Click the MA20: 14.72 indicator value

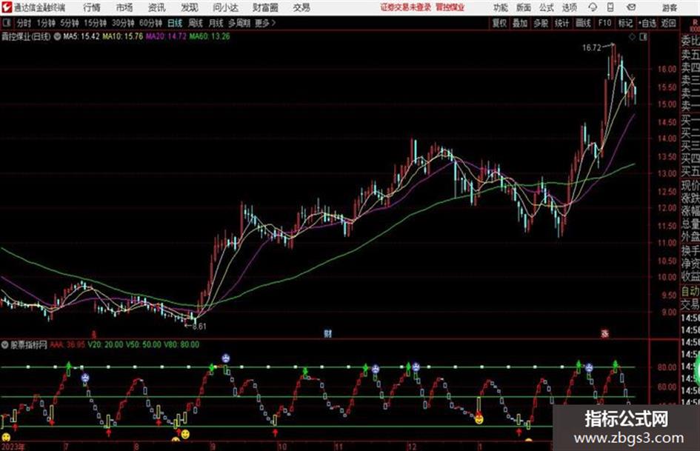tap(166, 36)
